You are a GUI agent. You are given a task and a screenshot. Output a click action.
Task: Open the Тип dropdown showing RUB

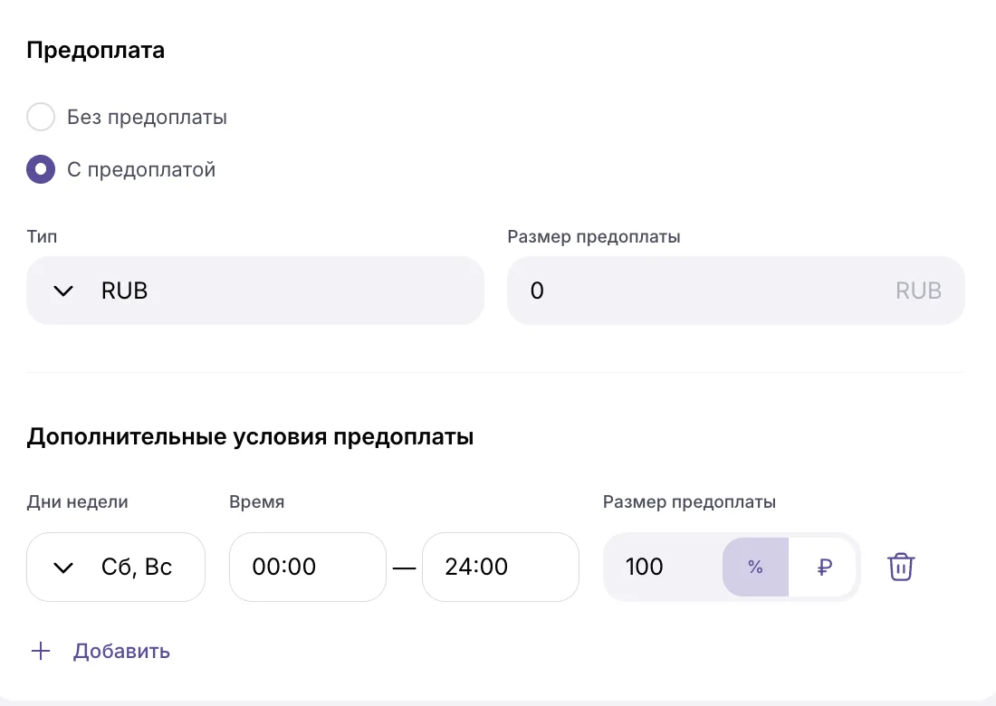[x=255, y=291]
